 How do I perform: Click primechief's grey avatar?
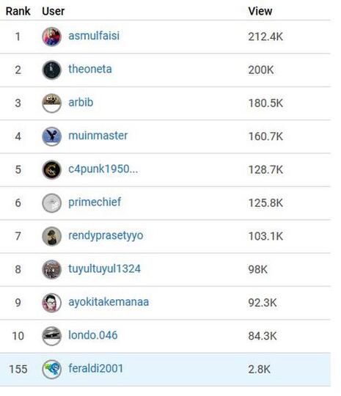[52, 203]
